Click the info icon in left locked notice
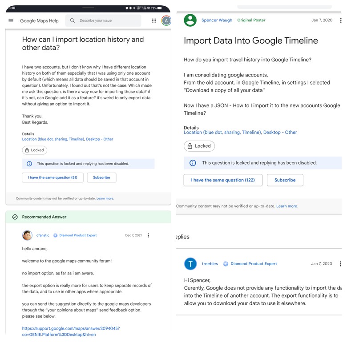Image resolution: width=347 pixels, height=347 pixels. pyautogui.click(x=29, y=164)
